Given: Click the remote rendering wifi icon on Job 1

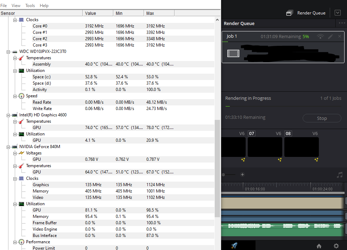Looking at the screenshot, I should [x=320, y=36].
